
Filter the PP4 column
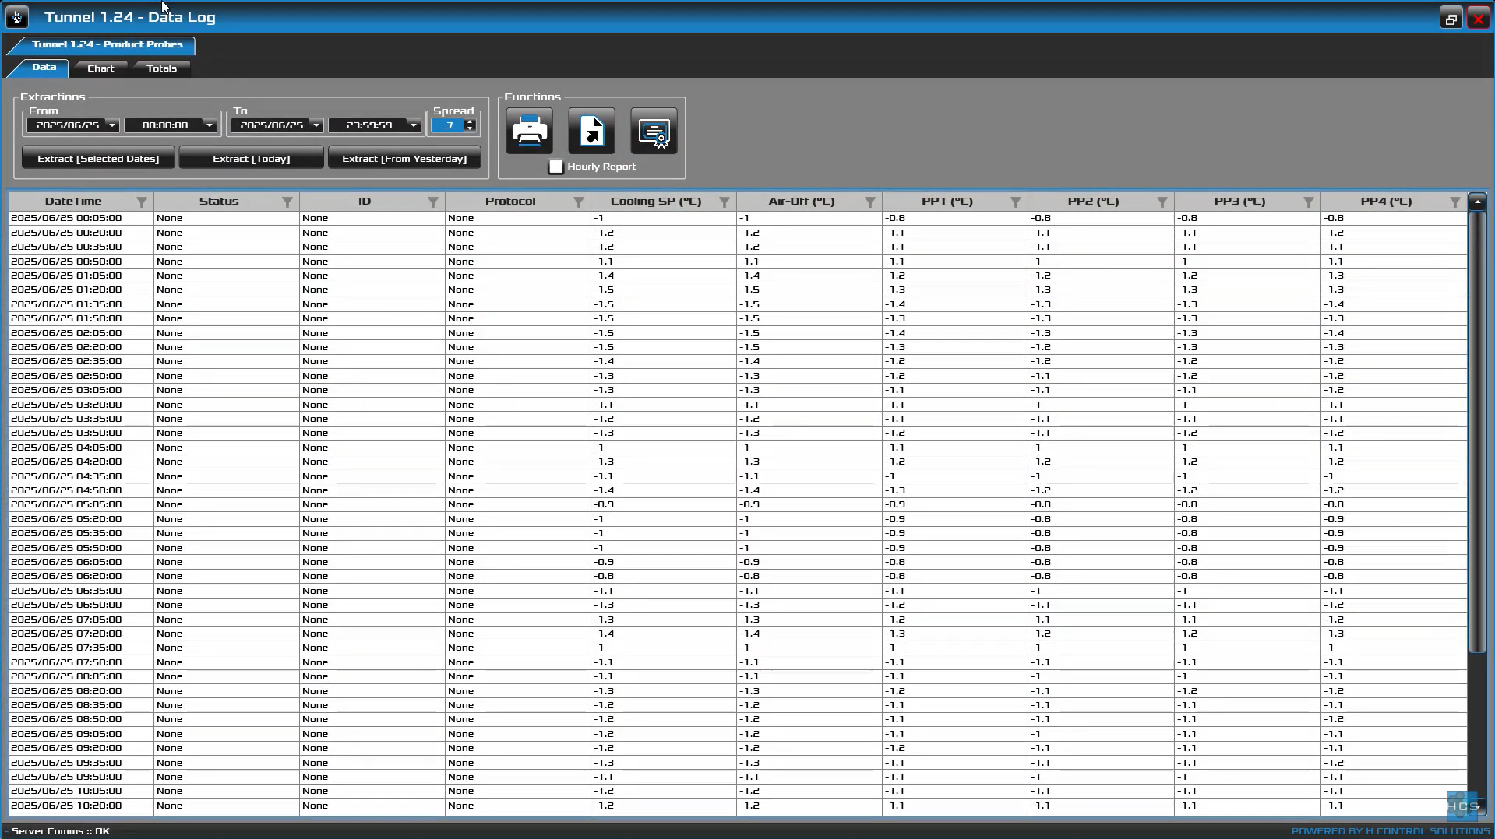[1455, 202]
